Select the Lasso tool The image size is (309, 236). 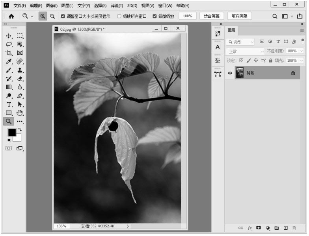tap(9, 44)
